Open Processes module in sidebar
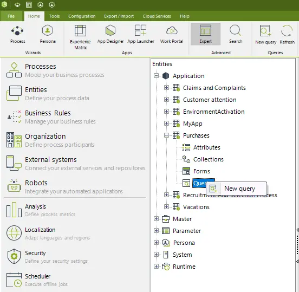Image resolution: width=299 pixels, height=292 pixels. pos(55,70)
